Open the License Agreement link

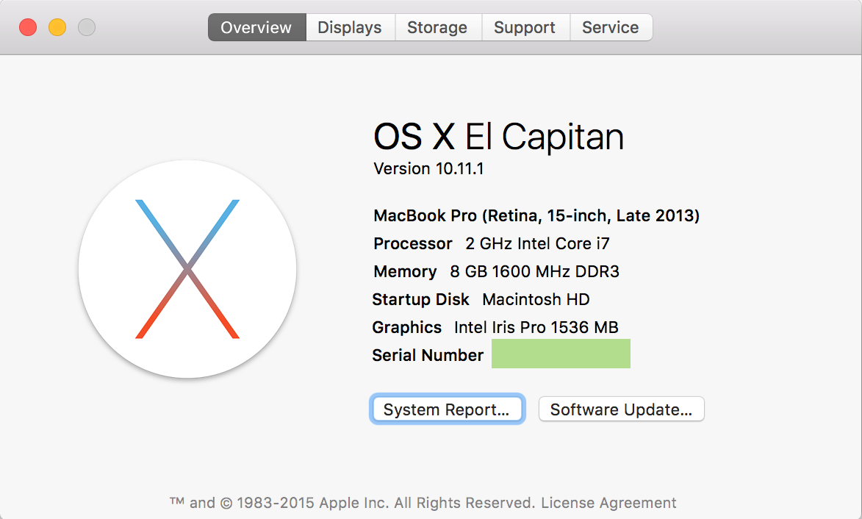click(x=608, y=504)
